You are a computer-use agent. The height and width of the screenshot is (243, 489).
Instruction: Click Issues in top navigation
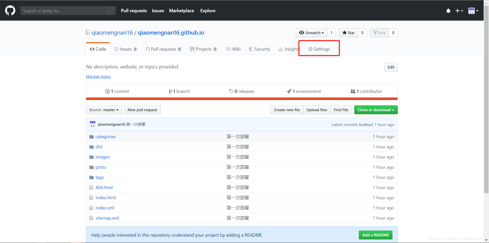[x=158, y=11]
